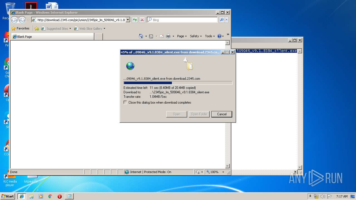Expand the Suggested Sites dropdown
Image resolution: width=356 pixels, height=200 pixels.
(70, 29)
